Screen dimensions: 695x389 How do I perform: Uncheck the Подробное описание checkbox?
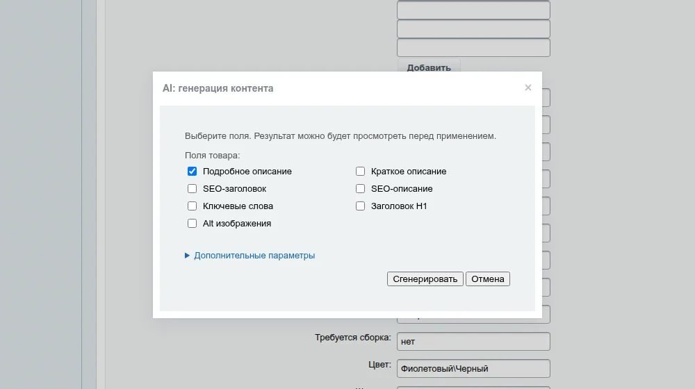click(x=192, y=172)
